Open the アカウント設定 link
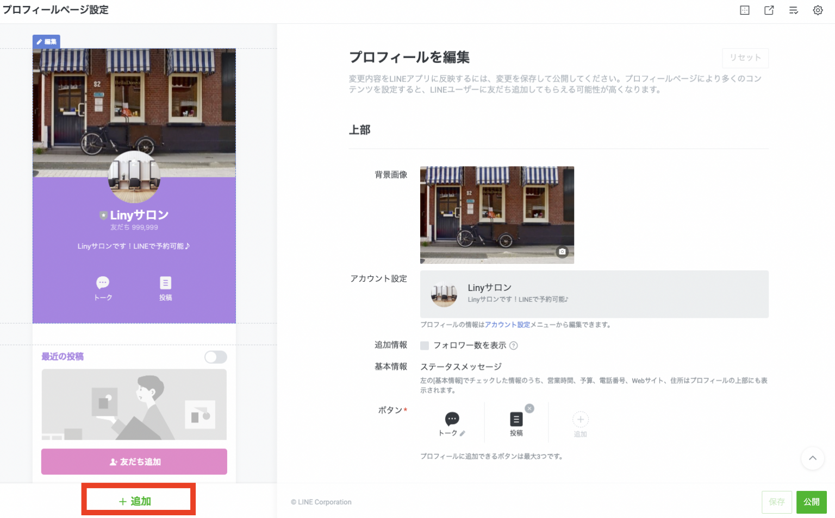 (507, 324)
